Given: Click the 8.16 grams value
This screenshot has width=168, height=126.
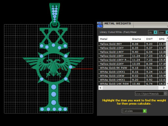Looking at the screenshot, I should 135,72.
